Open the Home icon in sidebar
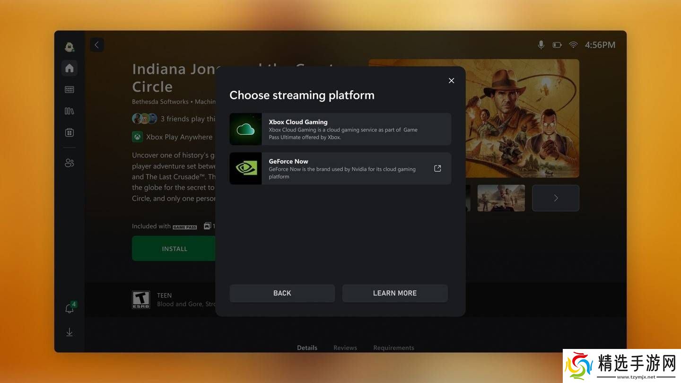This screenshot has width=681, height=383. coord(70,68)
